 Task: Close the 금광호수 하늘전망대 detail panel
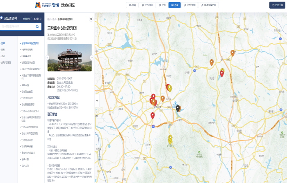[91, 19]
